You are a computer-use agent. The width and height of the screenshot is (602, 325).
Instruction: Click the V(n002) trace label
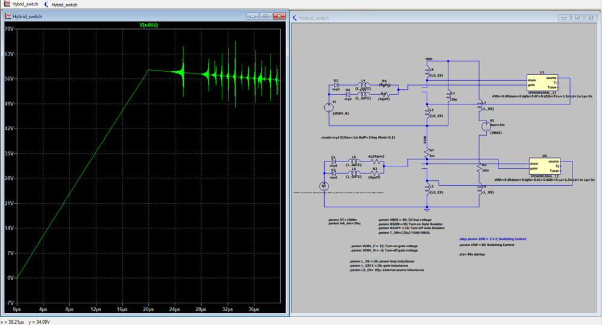147,25
